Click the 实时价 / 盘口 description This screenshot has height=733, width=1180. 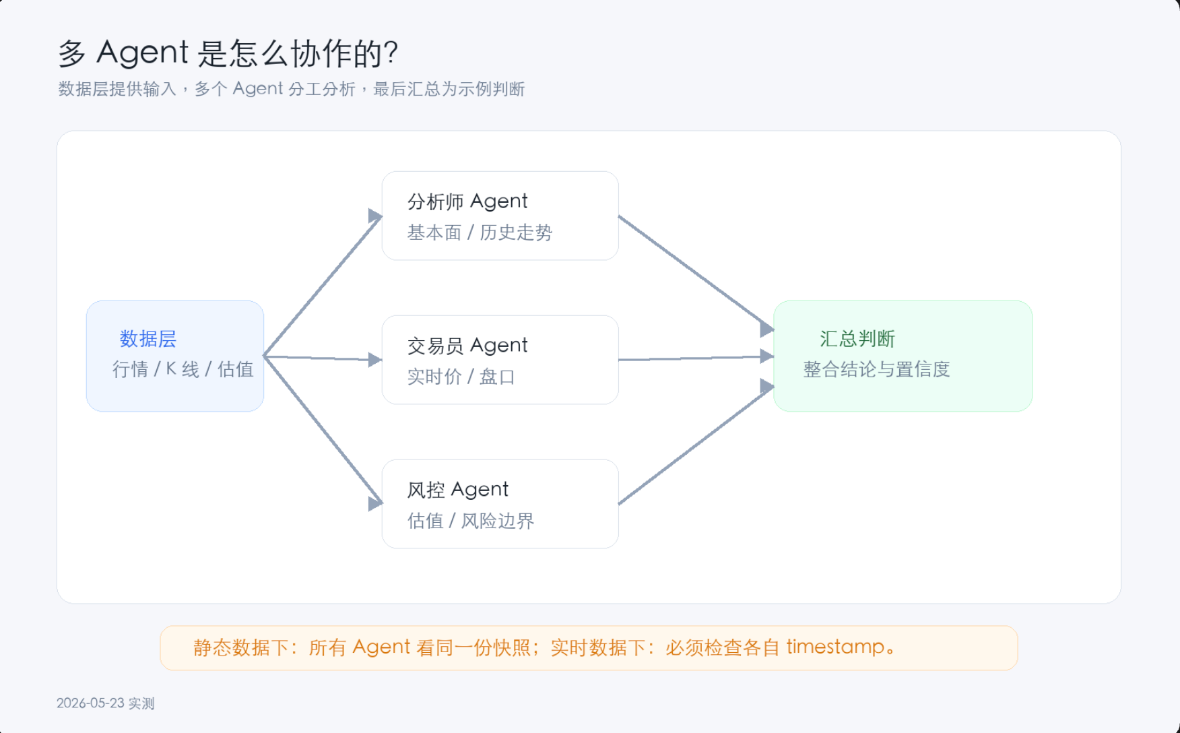(x=461, y=377)
